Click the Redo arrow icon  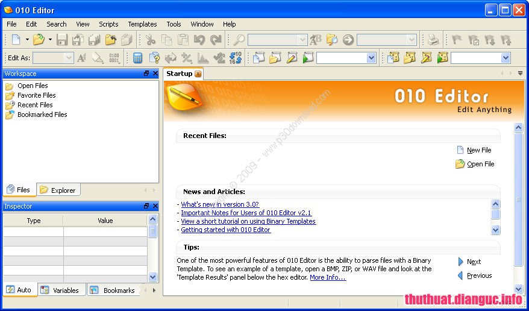click(x=216, y=40)
